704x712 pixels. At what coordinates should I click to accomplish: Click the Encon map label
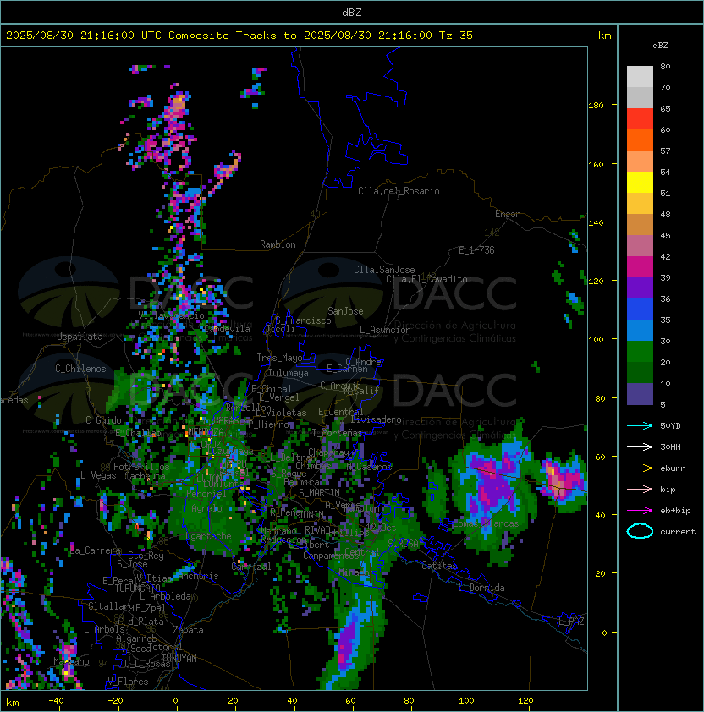(x=508, y=214)
